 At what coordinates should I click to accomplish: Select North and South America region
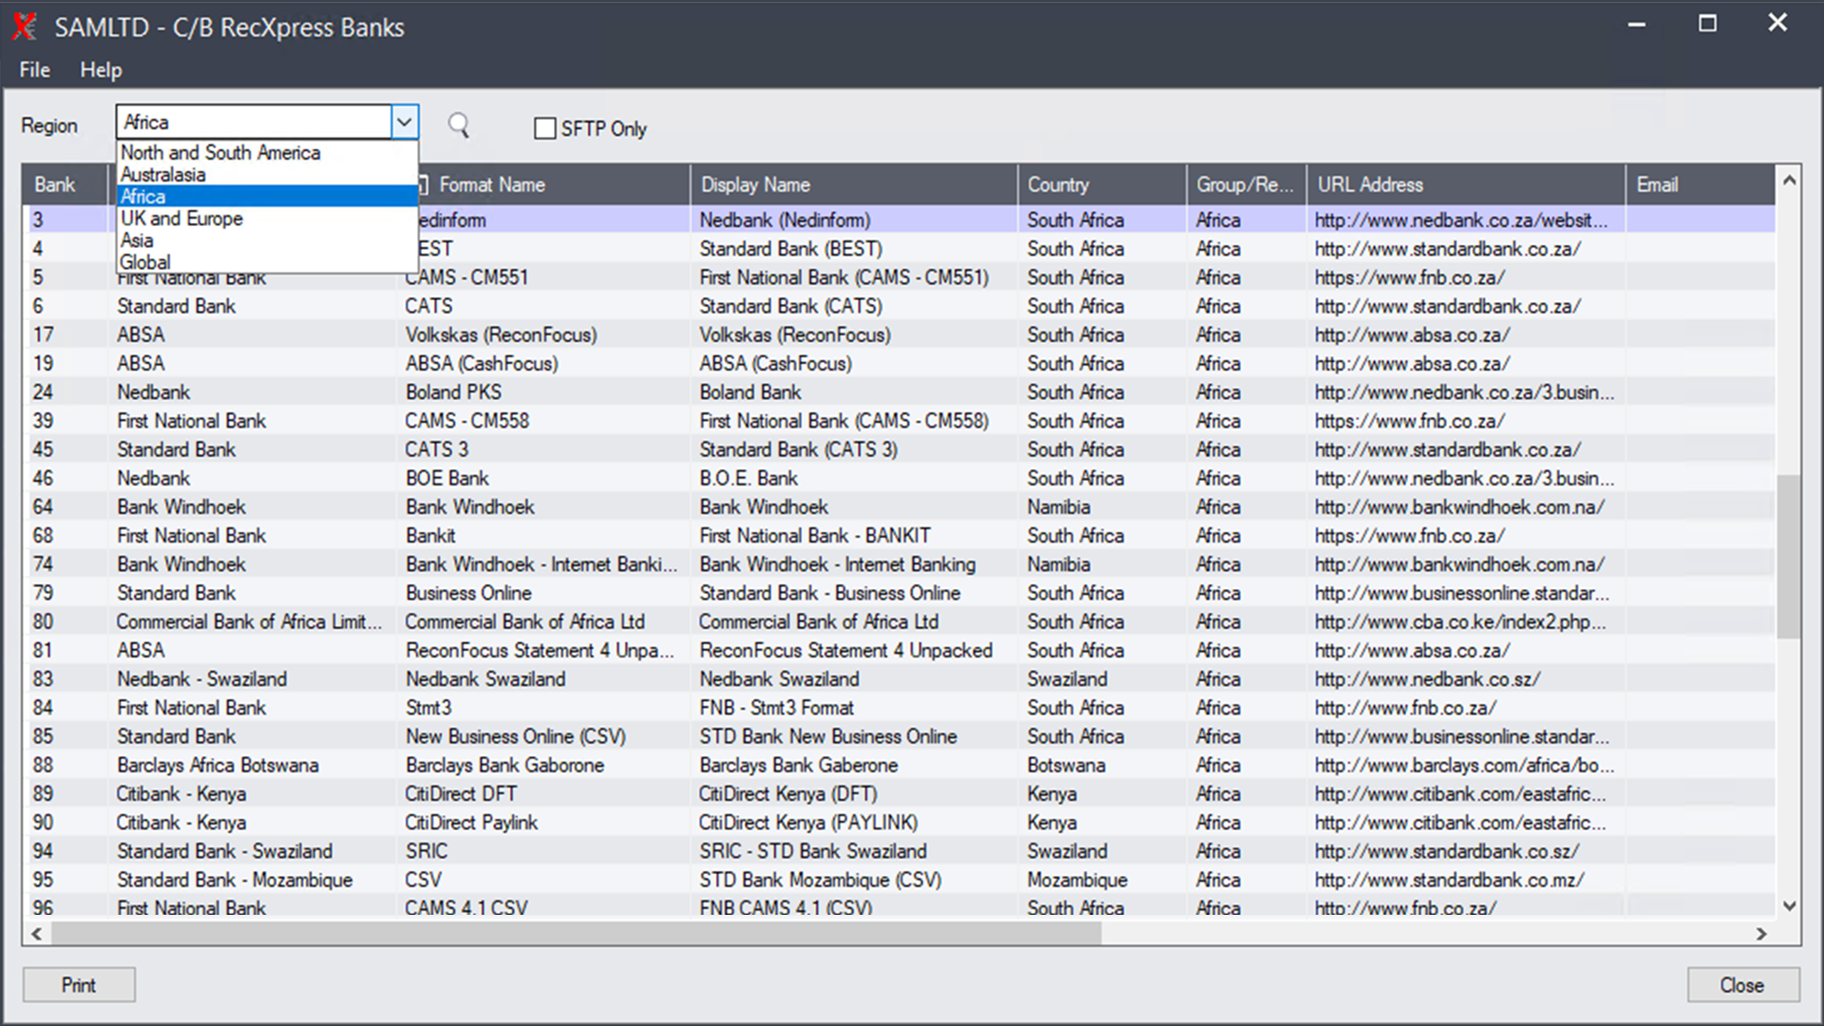click(220, 152)
